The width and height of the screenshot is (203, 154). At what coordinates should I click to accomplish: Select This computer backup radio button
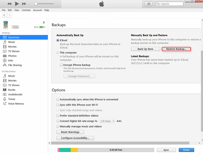pyautogui.click(x=58, y=53)
